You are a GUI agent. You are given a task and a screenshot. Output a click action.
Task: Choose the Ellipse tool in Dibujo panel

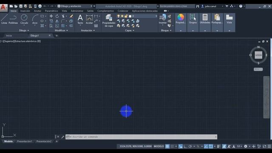tap(42, 21)
